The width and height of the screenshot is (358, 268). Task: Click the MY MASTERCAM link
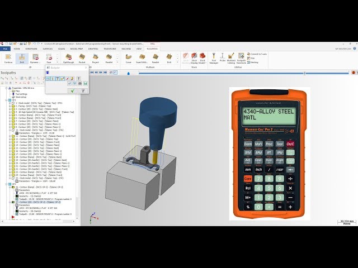pos(343,49)
